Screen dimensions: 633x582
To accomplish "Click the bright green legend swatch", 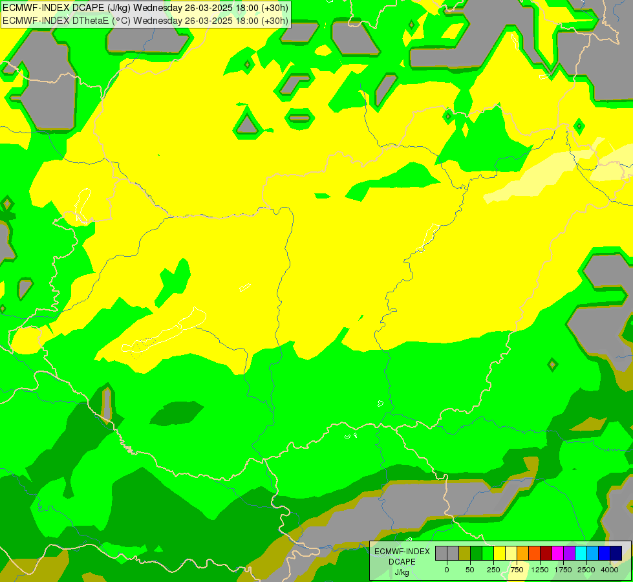I will coord(488,553).
